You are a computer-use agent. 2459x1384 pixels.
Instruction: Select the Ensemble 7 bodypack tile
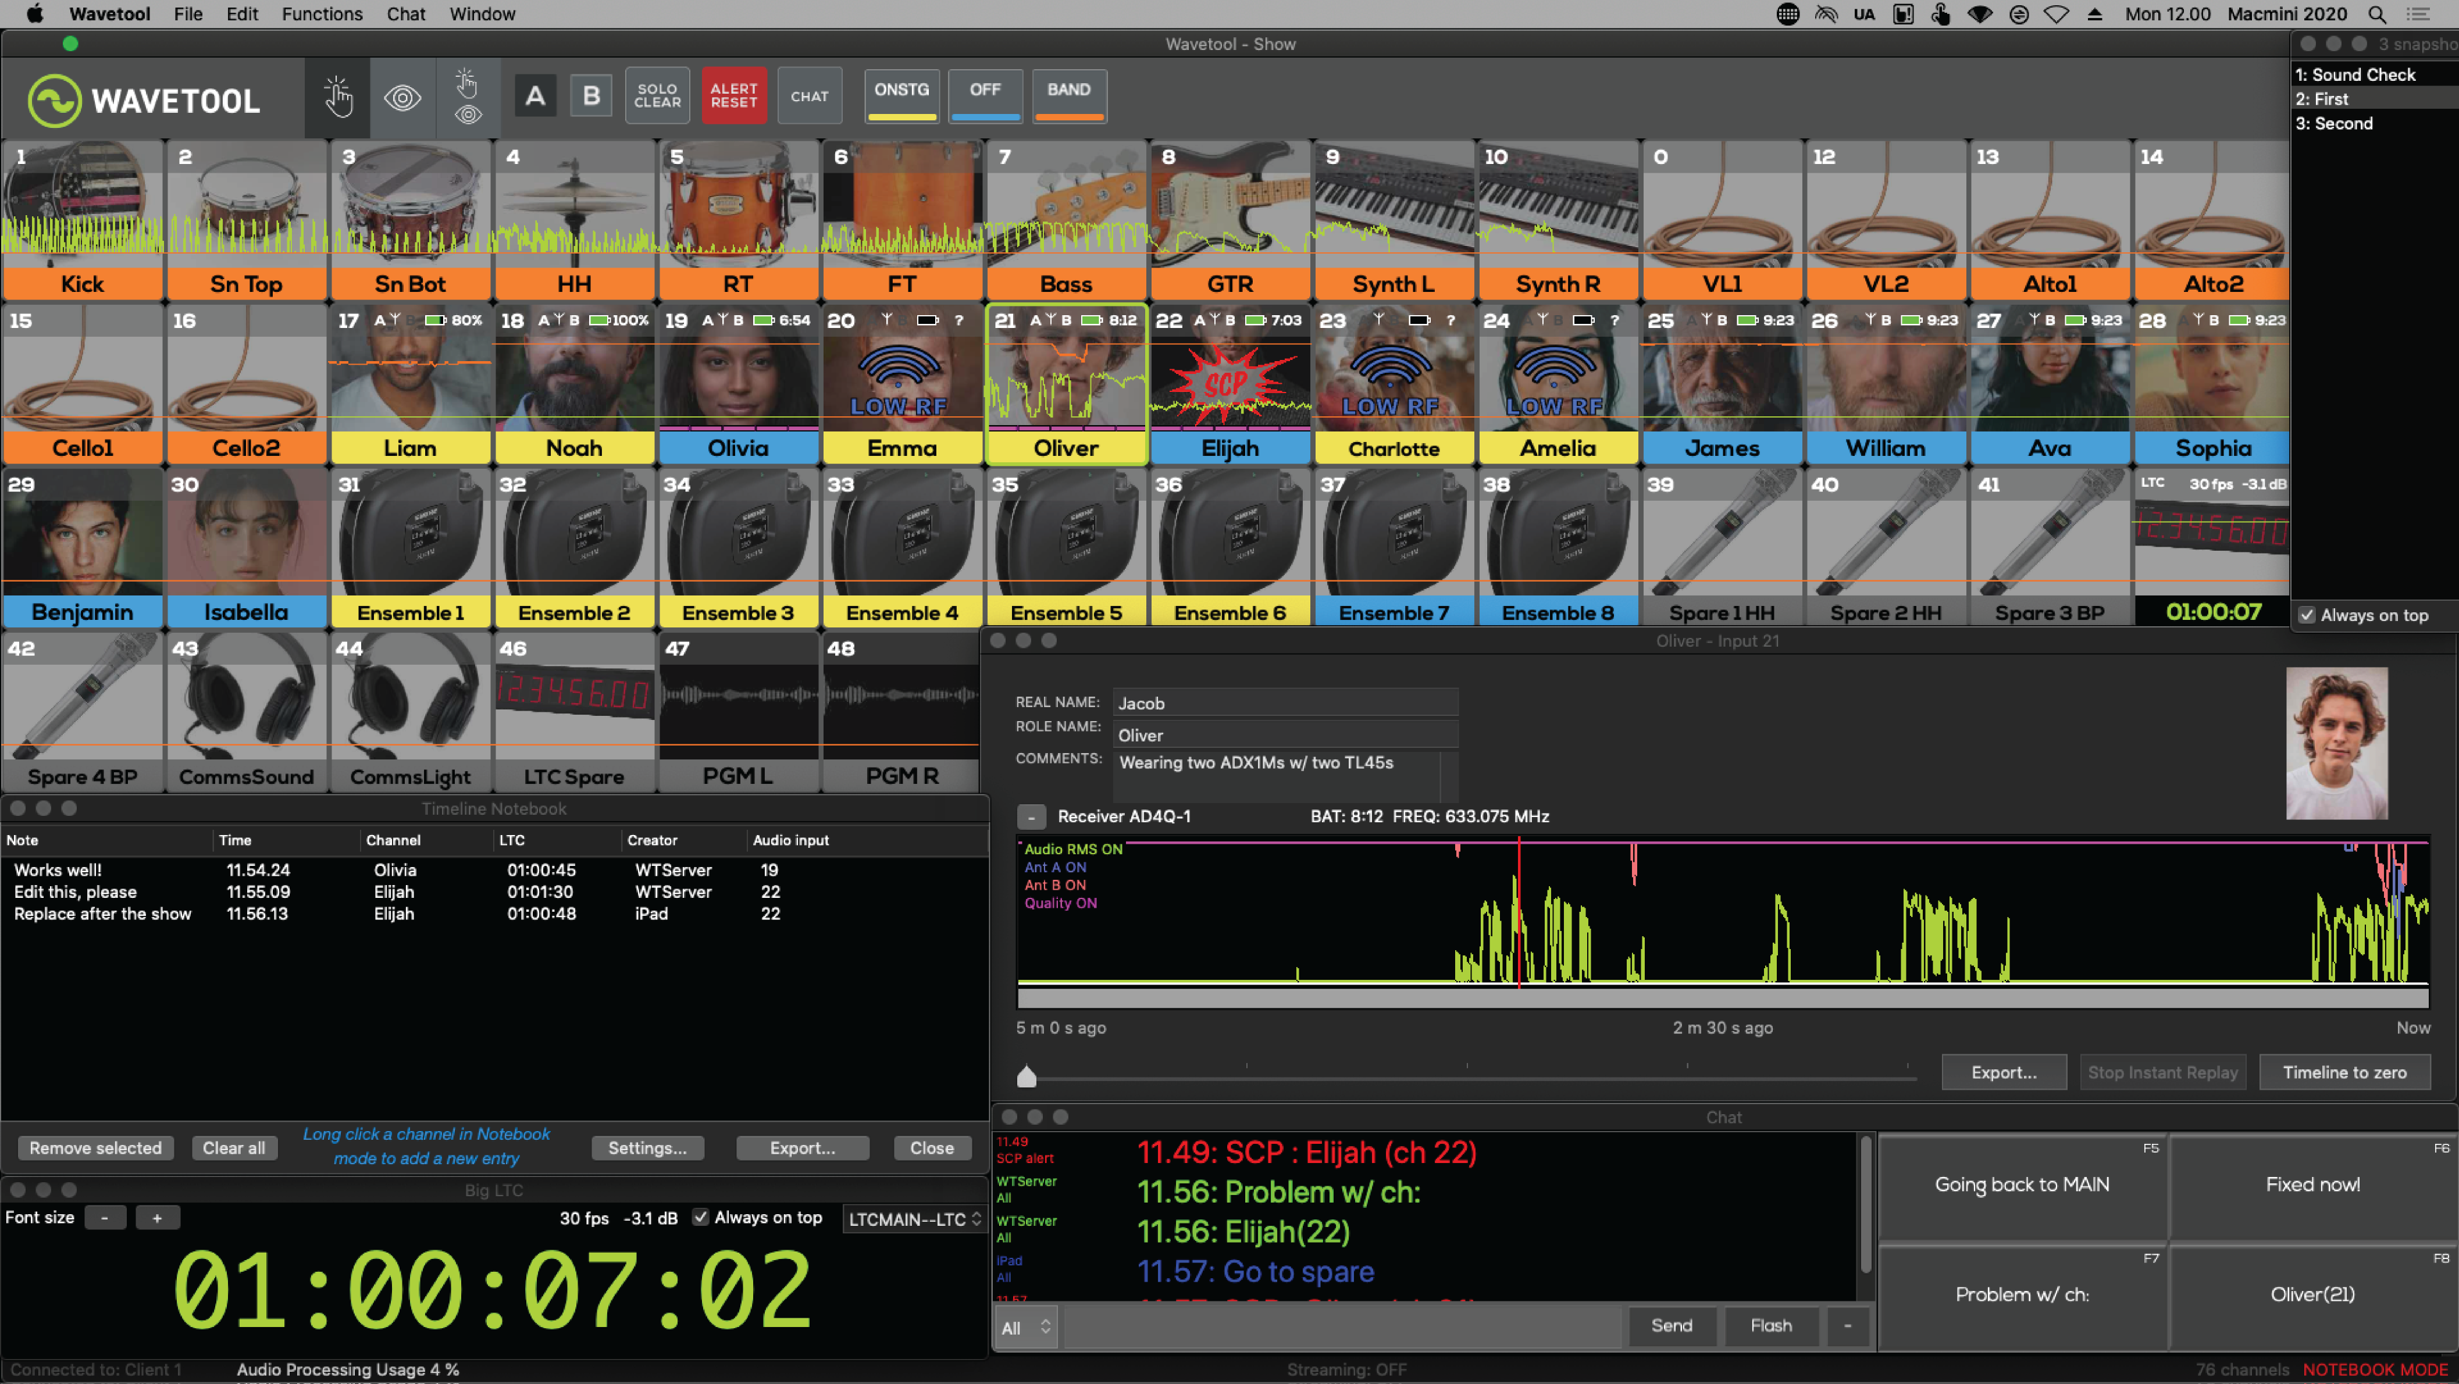[1394, 548]
